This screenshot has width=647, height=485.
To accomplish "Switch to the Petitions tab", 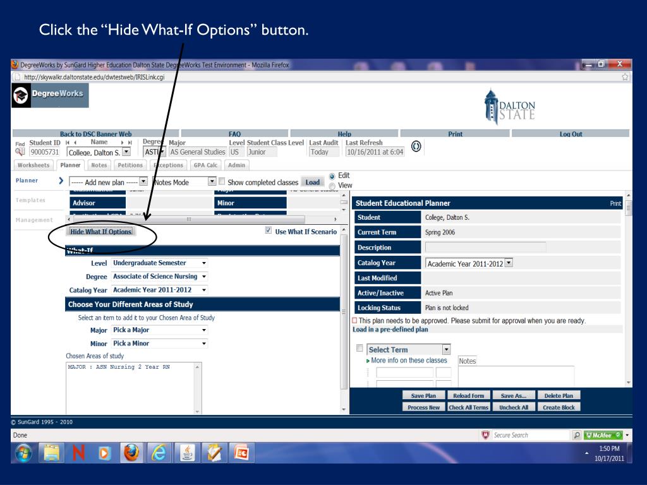I will (130, 165).
